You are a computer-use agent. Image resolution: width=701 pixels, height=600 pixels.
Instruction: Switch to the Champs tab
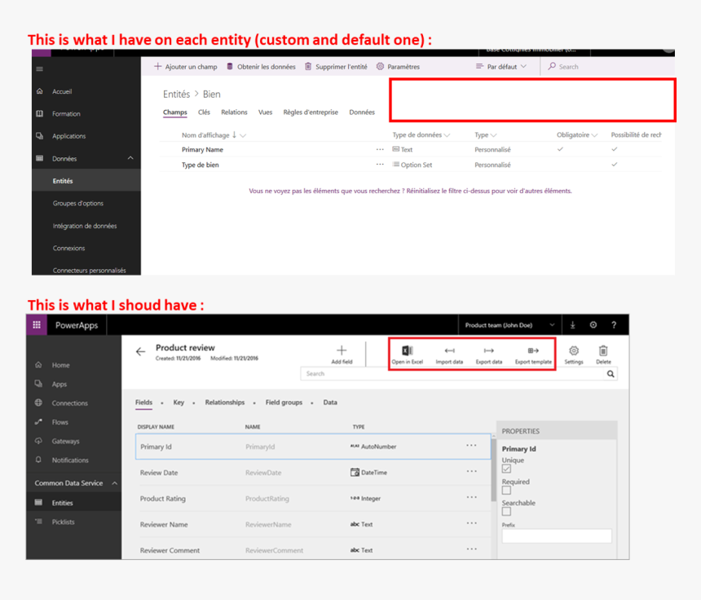(174, 112)
